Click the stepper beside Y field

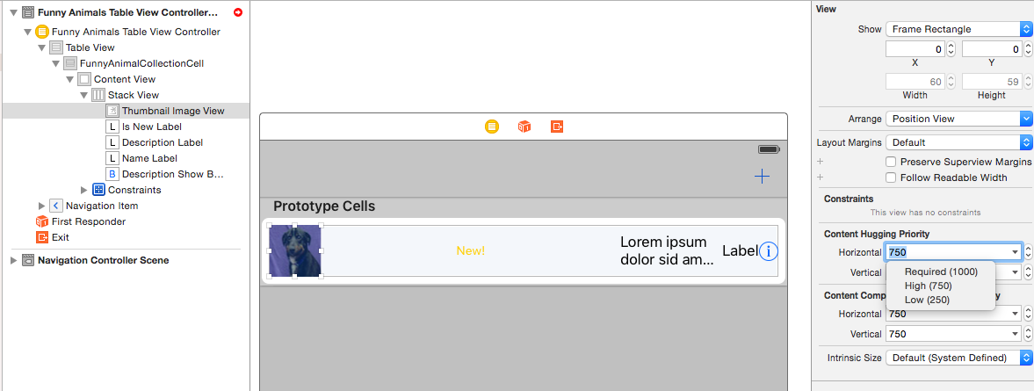(x=1027, y=49)
